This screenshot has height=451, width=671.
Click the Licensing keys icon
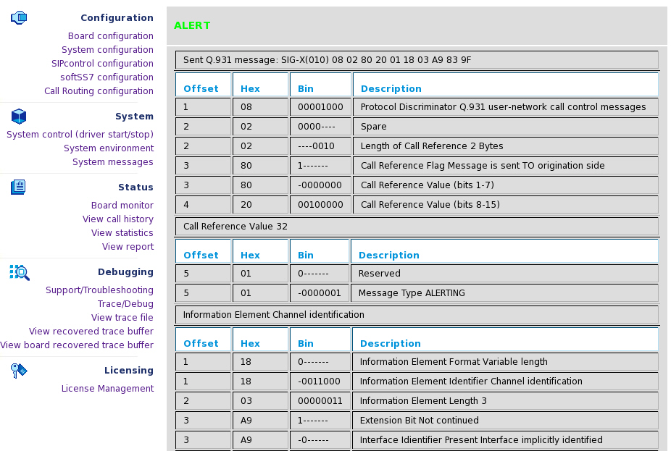tap(18, 370)
